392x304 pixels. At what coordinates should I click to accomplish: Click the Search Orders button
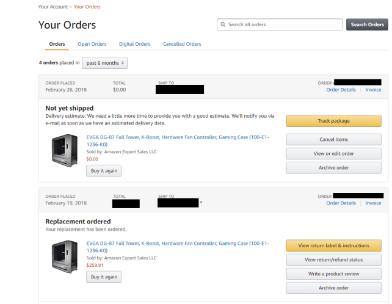click(367, 25)
